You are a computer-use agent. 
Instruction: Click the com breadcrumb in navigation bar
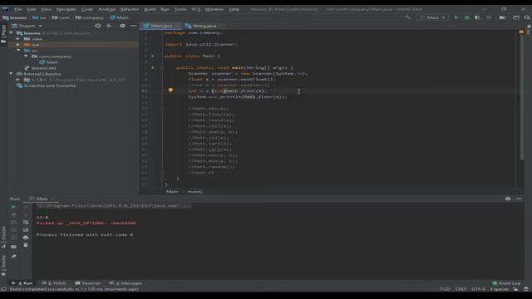(x=61, y=17)
